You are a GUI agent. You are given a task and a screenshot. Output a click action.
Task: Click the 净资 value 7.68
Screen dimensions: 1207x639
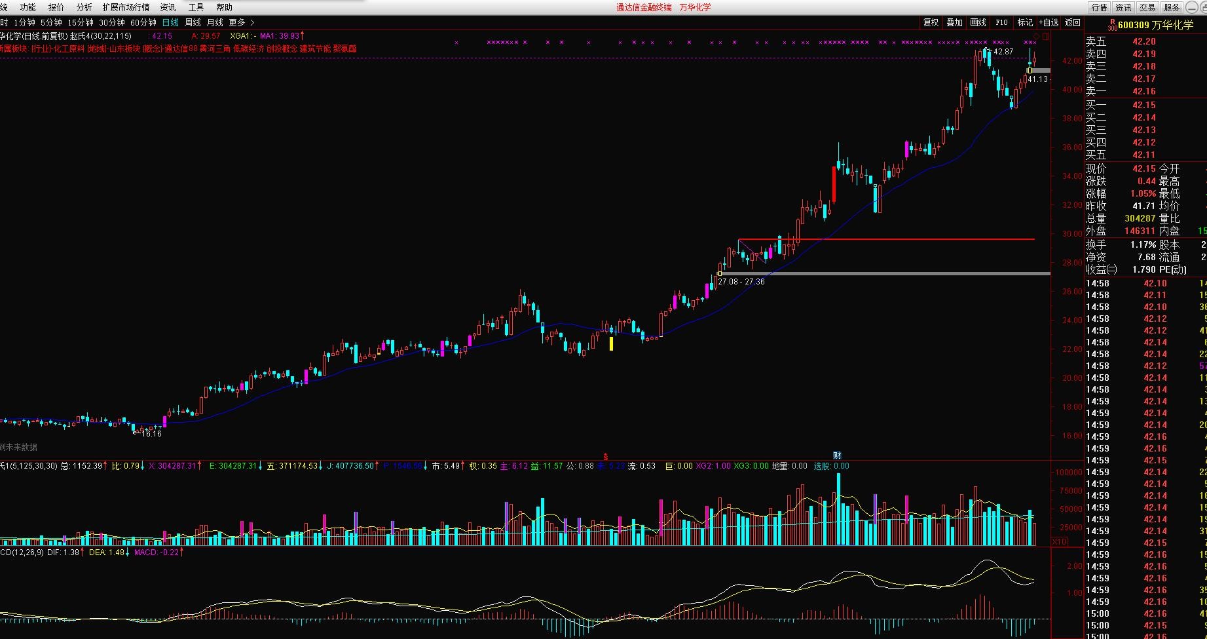click(x=1147, y=257)
